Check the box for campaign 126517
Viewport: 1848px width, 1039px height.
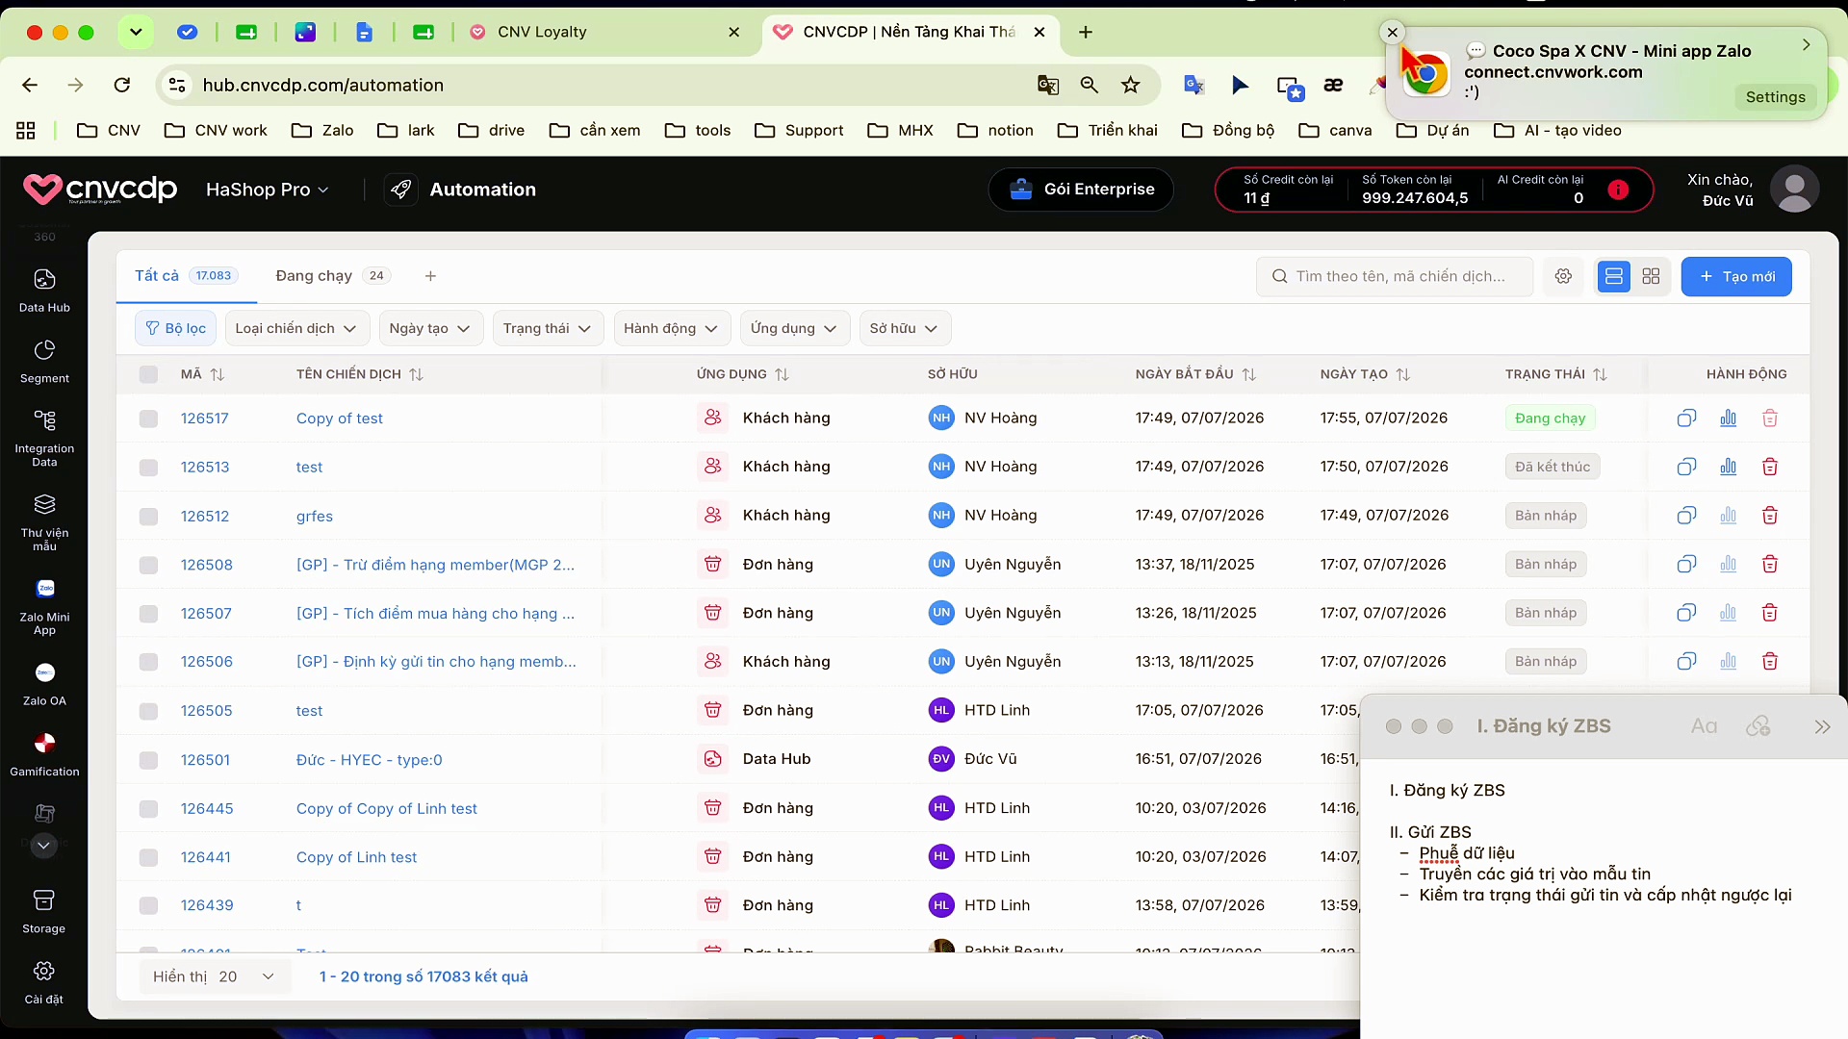coord(148,418)
